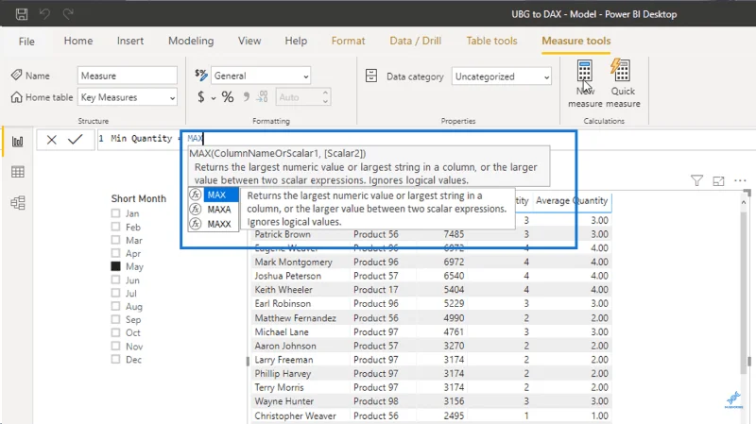Check the Apr month checkbox

115,253
